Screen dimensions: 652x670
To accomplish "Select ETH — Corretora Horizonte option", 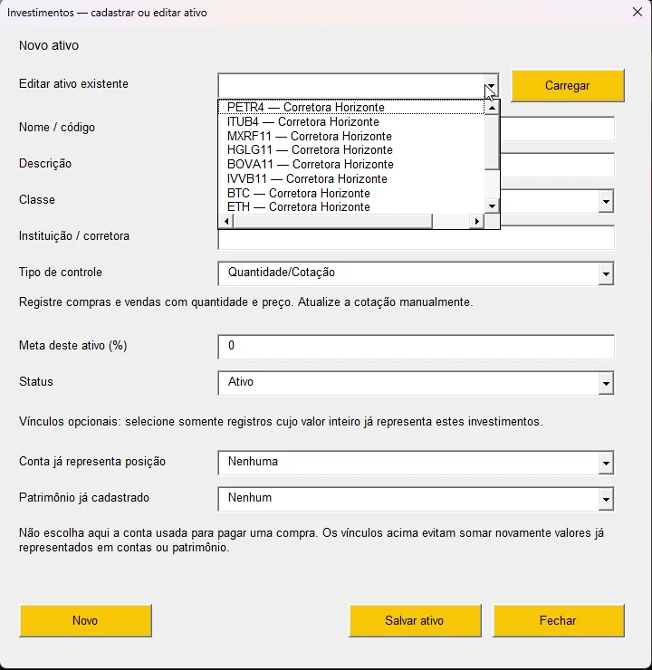I will click(351, 206).
